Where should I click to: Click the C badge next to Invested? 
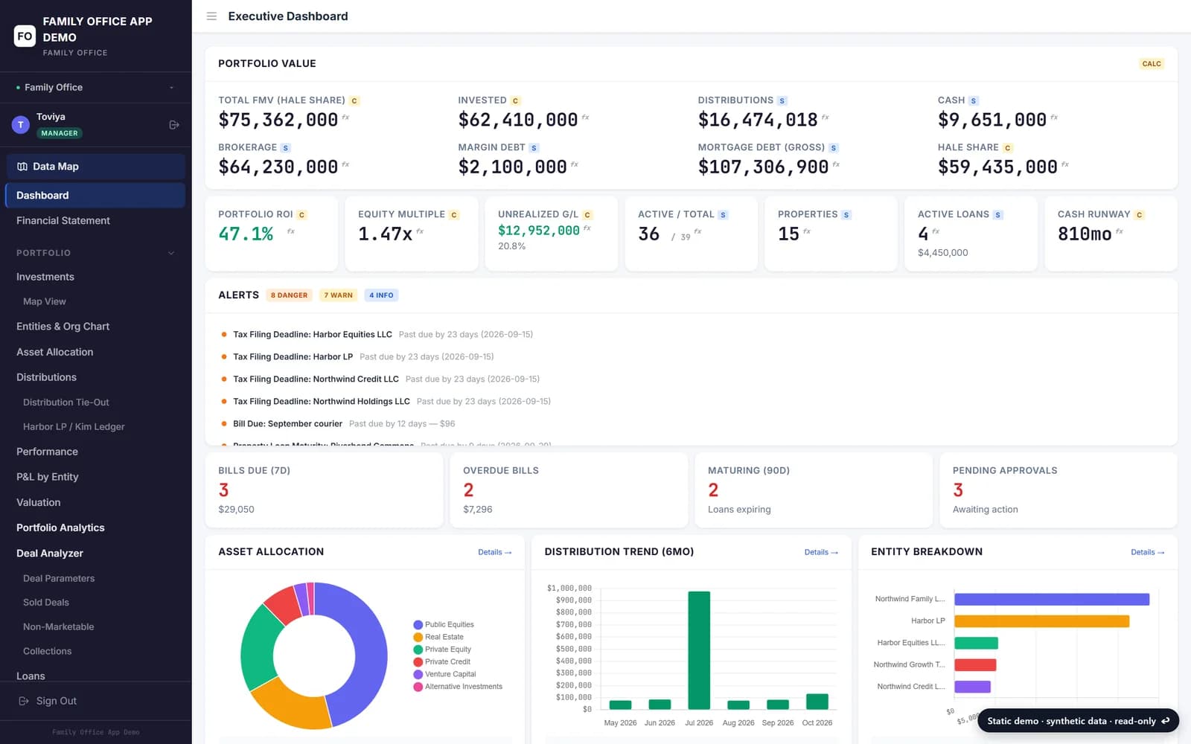point(515,100)
